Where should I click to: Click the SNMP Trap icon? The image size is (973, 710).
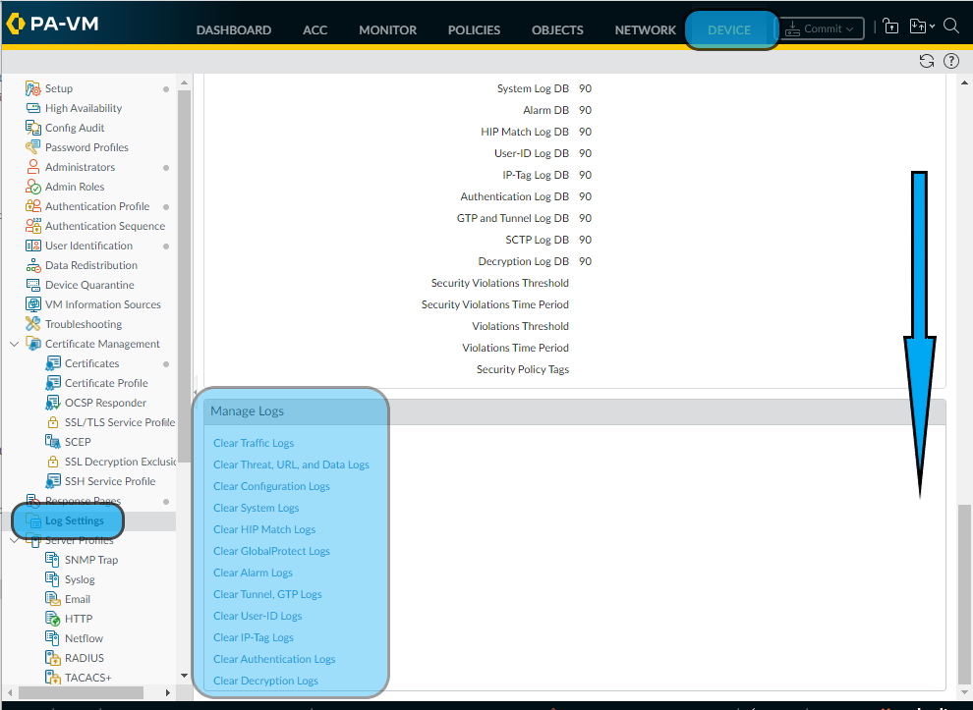pyautogui.click(x=53, y=560)
